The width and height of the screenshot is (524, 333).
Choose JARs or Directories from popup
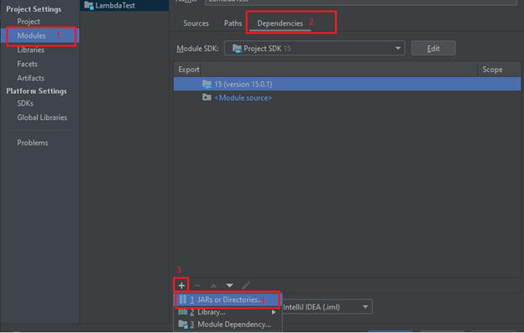228,299
